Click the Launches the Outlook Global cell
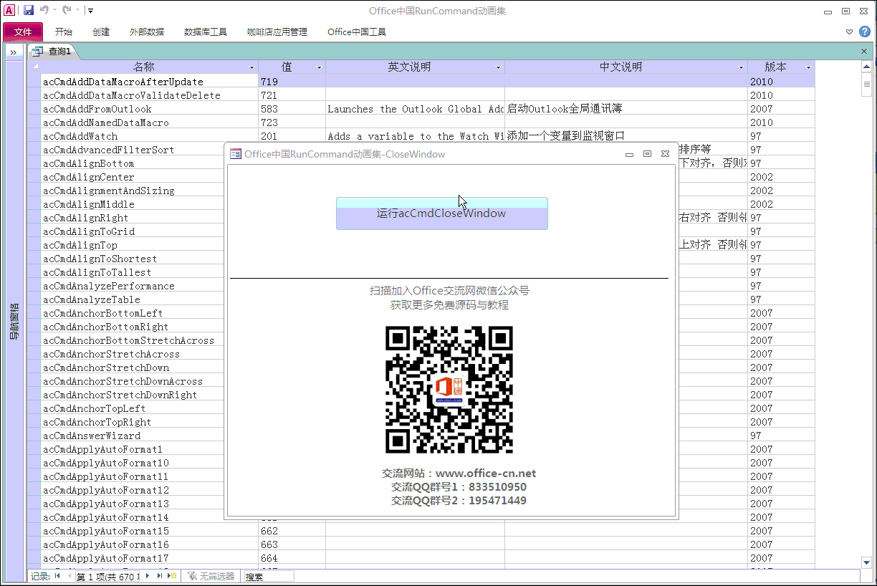 415,109
